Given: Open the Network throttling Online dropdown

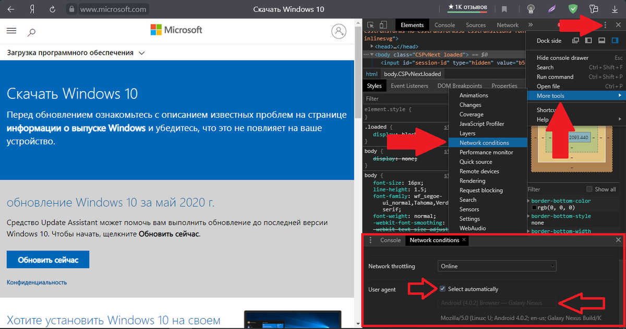Looking at the screenshot, I should (497, 266).
